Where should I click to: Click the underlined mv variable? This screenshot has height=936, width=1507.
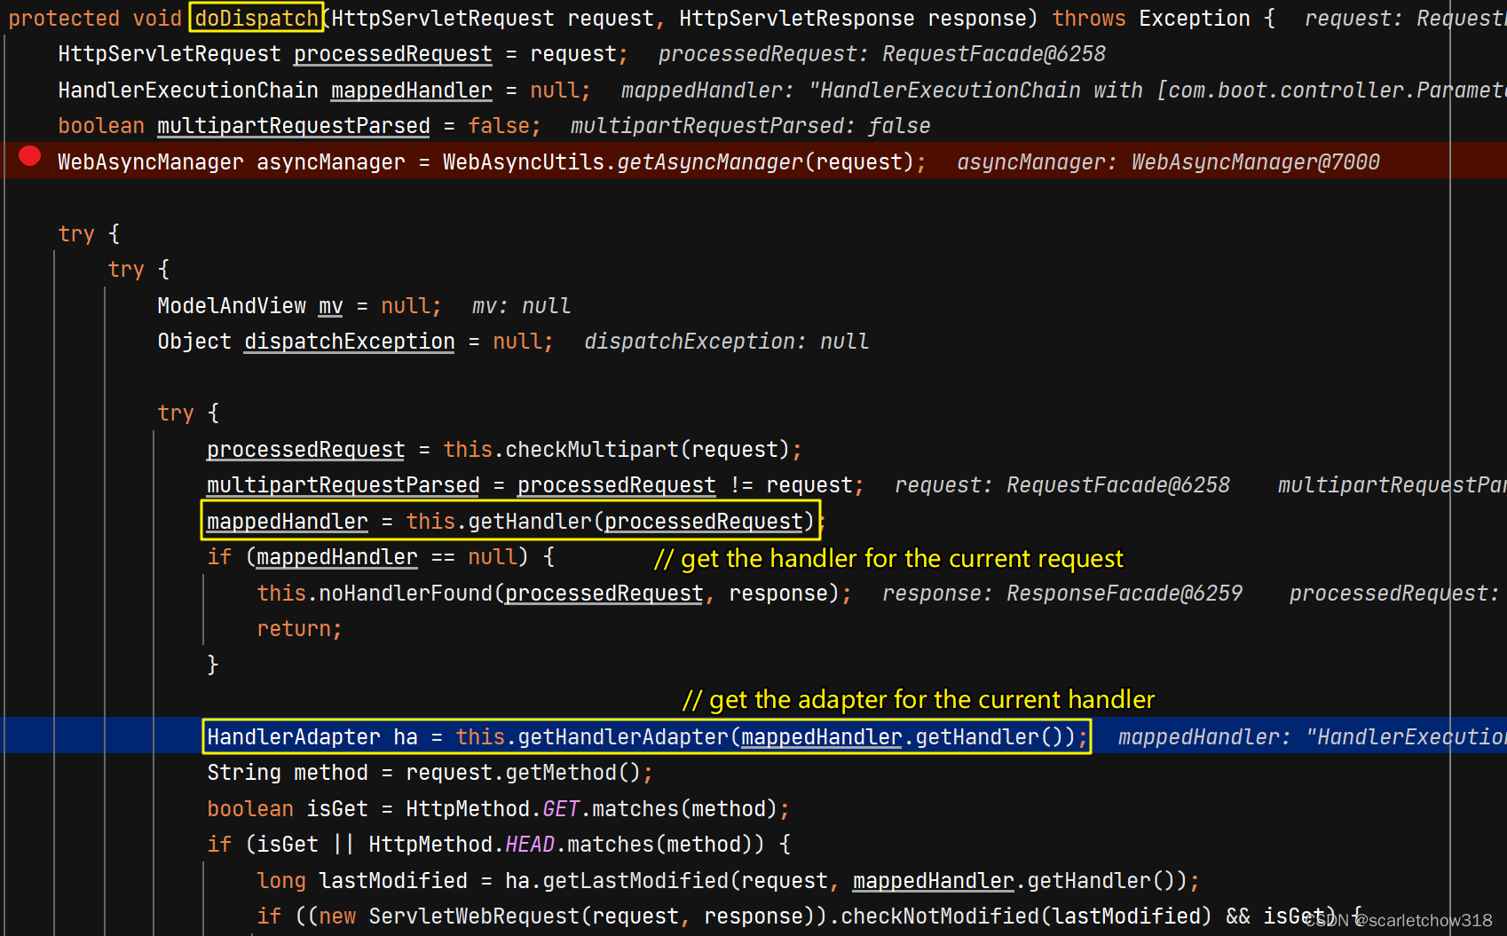[329, 305]
